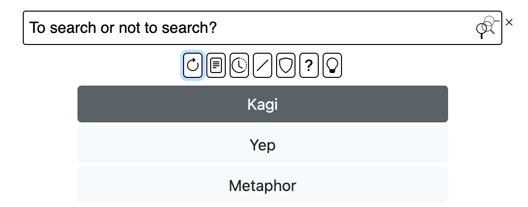Focus the search text input field

(242, 28)
